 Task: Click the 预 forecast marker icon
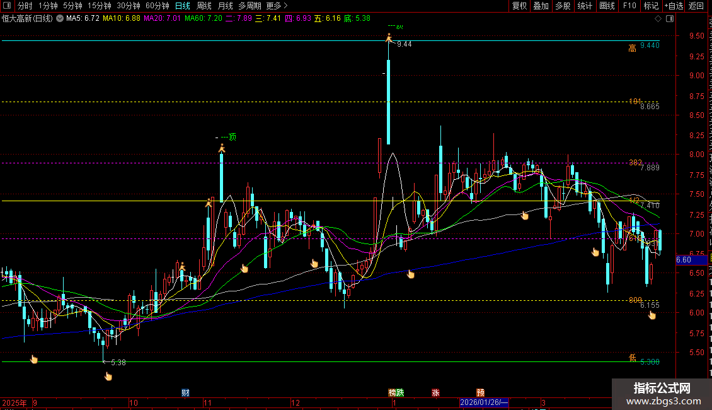pos(481,392)
